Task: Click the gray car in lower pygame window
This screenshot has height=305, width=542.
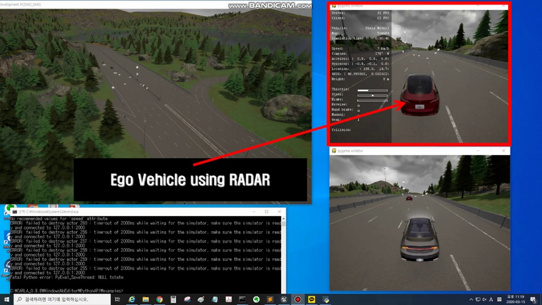Action: pos(419,239)
